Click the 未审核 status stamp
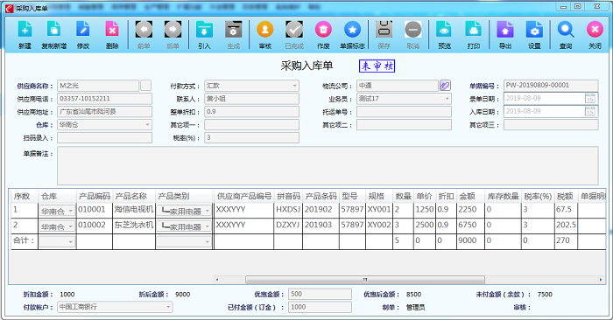 (x=377, y=66)
